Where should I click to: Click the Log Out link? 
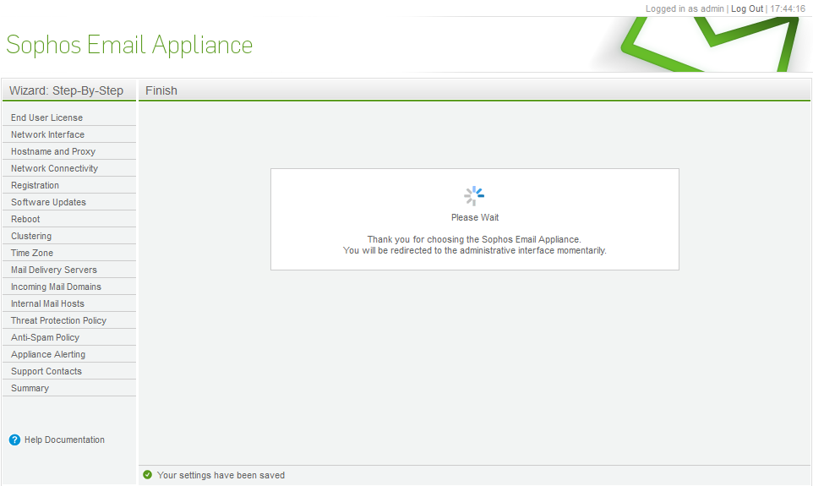(x=747, y=8)
